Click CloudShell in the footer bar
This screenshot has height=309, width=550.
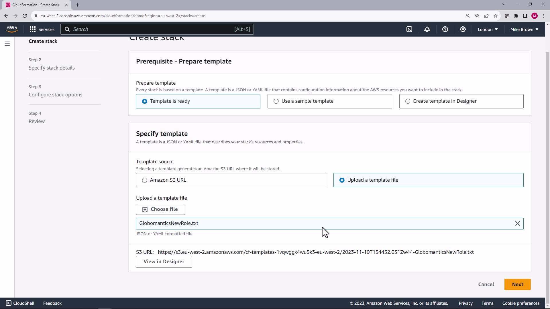click(20, 303)
